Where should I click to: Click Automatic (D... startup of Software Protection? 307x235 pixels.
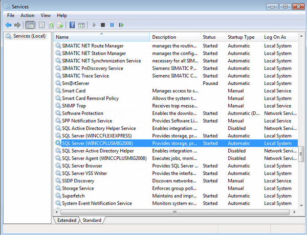point(244,113)
